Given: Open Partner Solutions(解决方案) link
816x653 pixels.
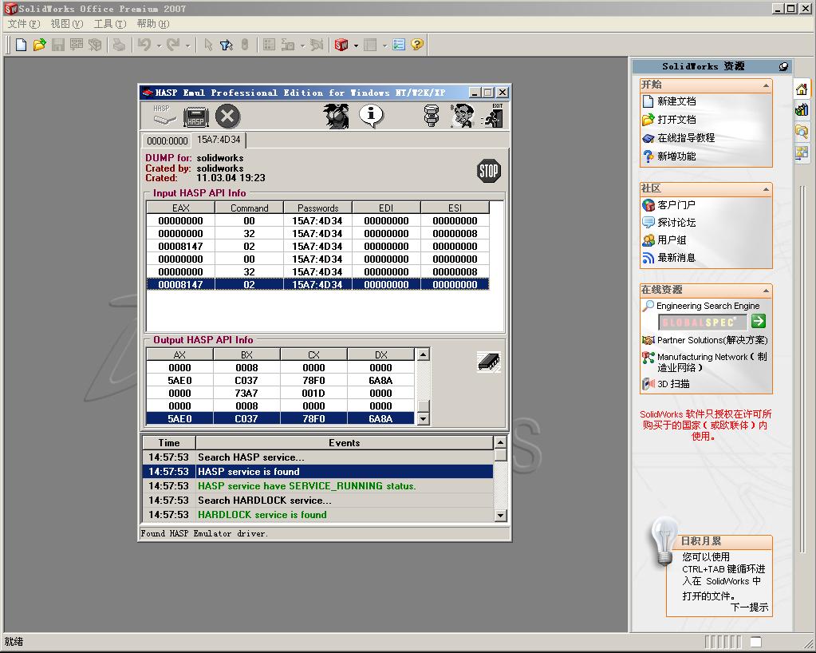Looking at the screenshot, I should click(712, 340).
